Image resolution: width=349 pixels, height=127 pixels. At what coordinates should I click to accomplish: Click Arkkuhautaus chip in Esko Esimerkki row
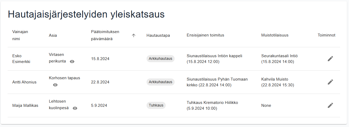coord(160,59)
